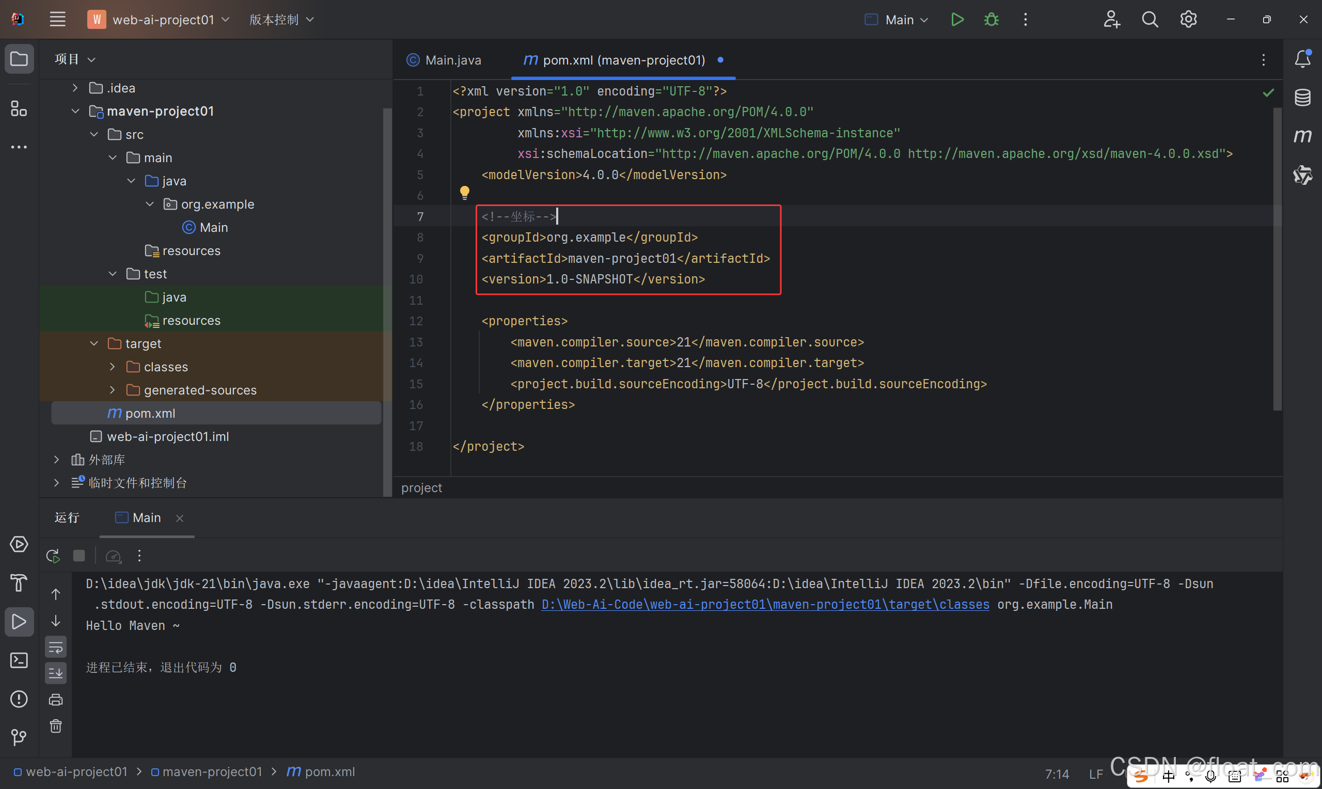
Task: Open the Maven tool window icon
Action: pos(1302,136)
